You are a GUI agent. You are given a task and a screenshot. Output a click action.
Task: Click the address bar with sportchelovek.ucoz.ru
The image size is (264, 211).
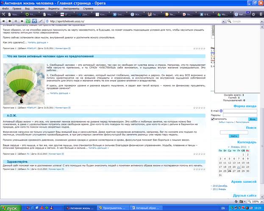pyautogui.click(x=127, y=21)
